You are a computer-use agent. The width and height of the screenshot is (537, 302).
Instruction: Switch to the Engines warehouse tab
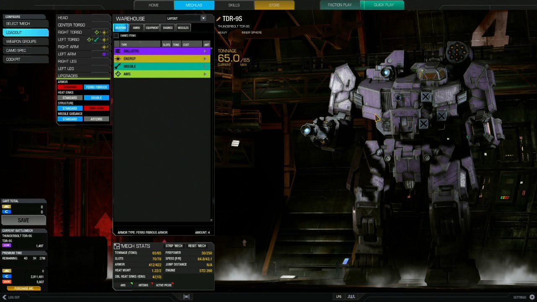[x=168, y=28]
